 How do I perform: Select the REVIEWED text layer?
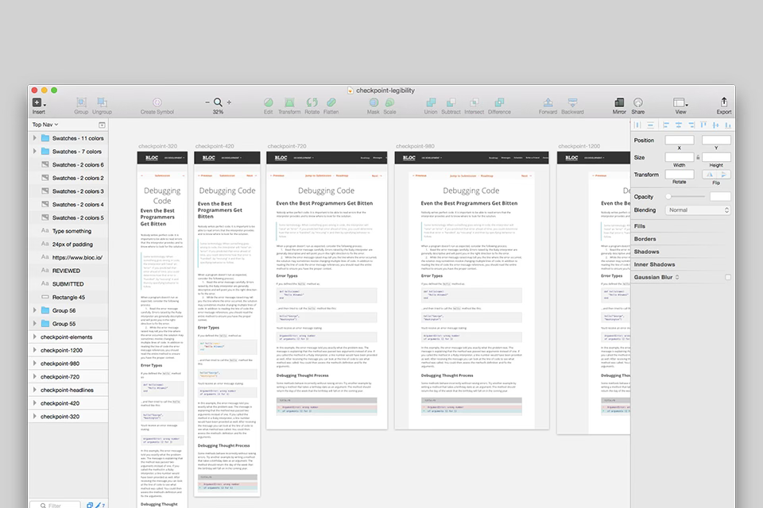[x=68, y=271]
